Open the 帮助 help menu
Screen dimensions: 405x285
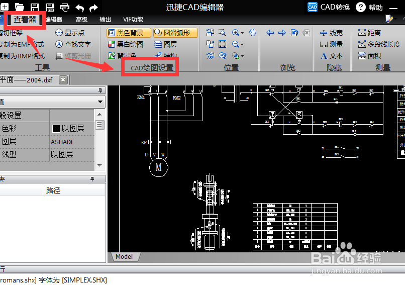point(369,7)
